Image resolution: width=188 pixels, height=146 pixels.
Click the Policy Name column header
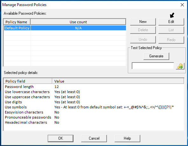[x=17, y=22]
